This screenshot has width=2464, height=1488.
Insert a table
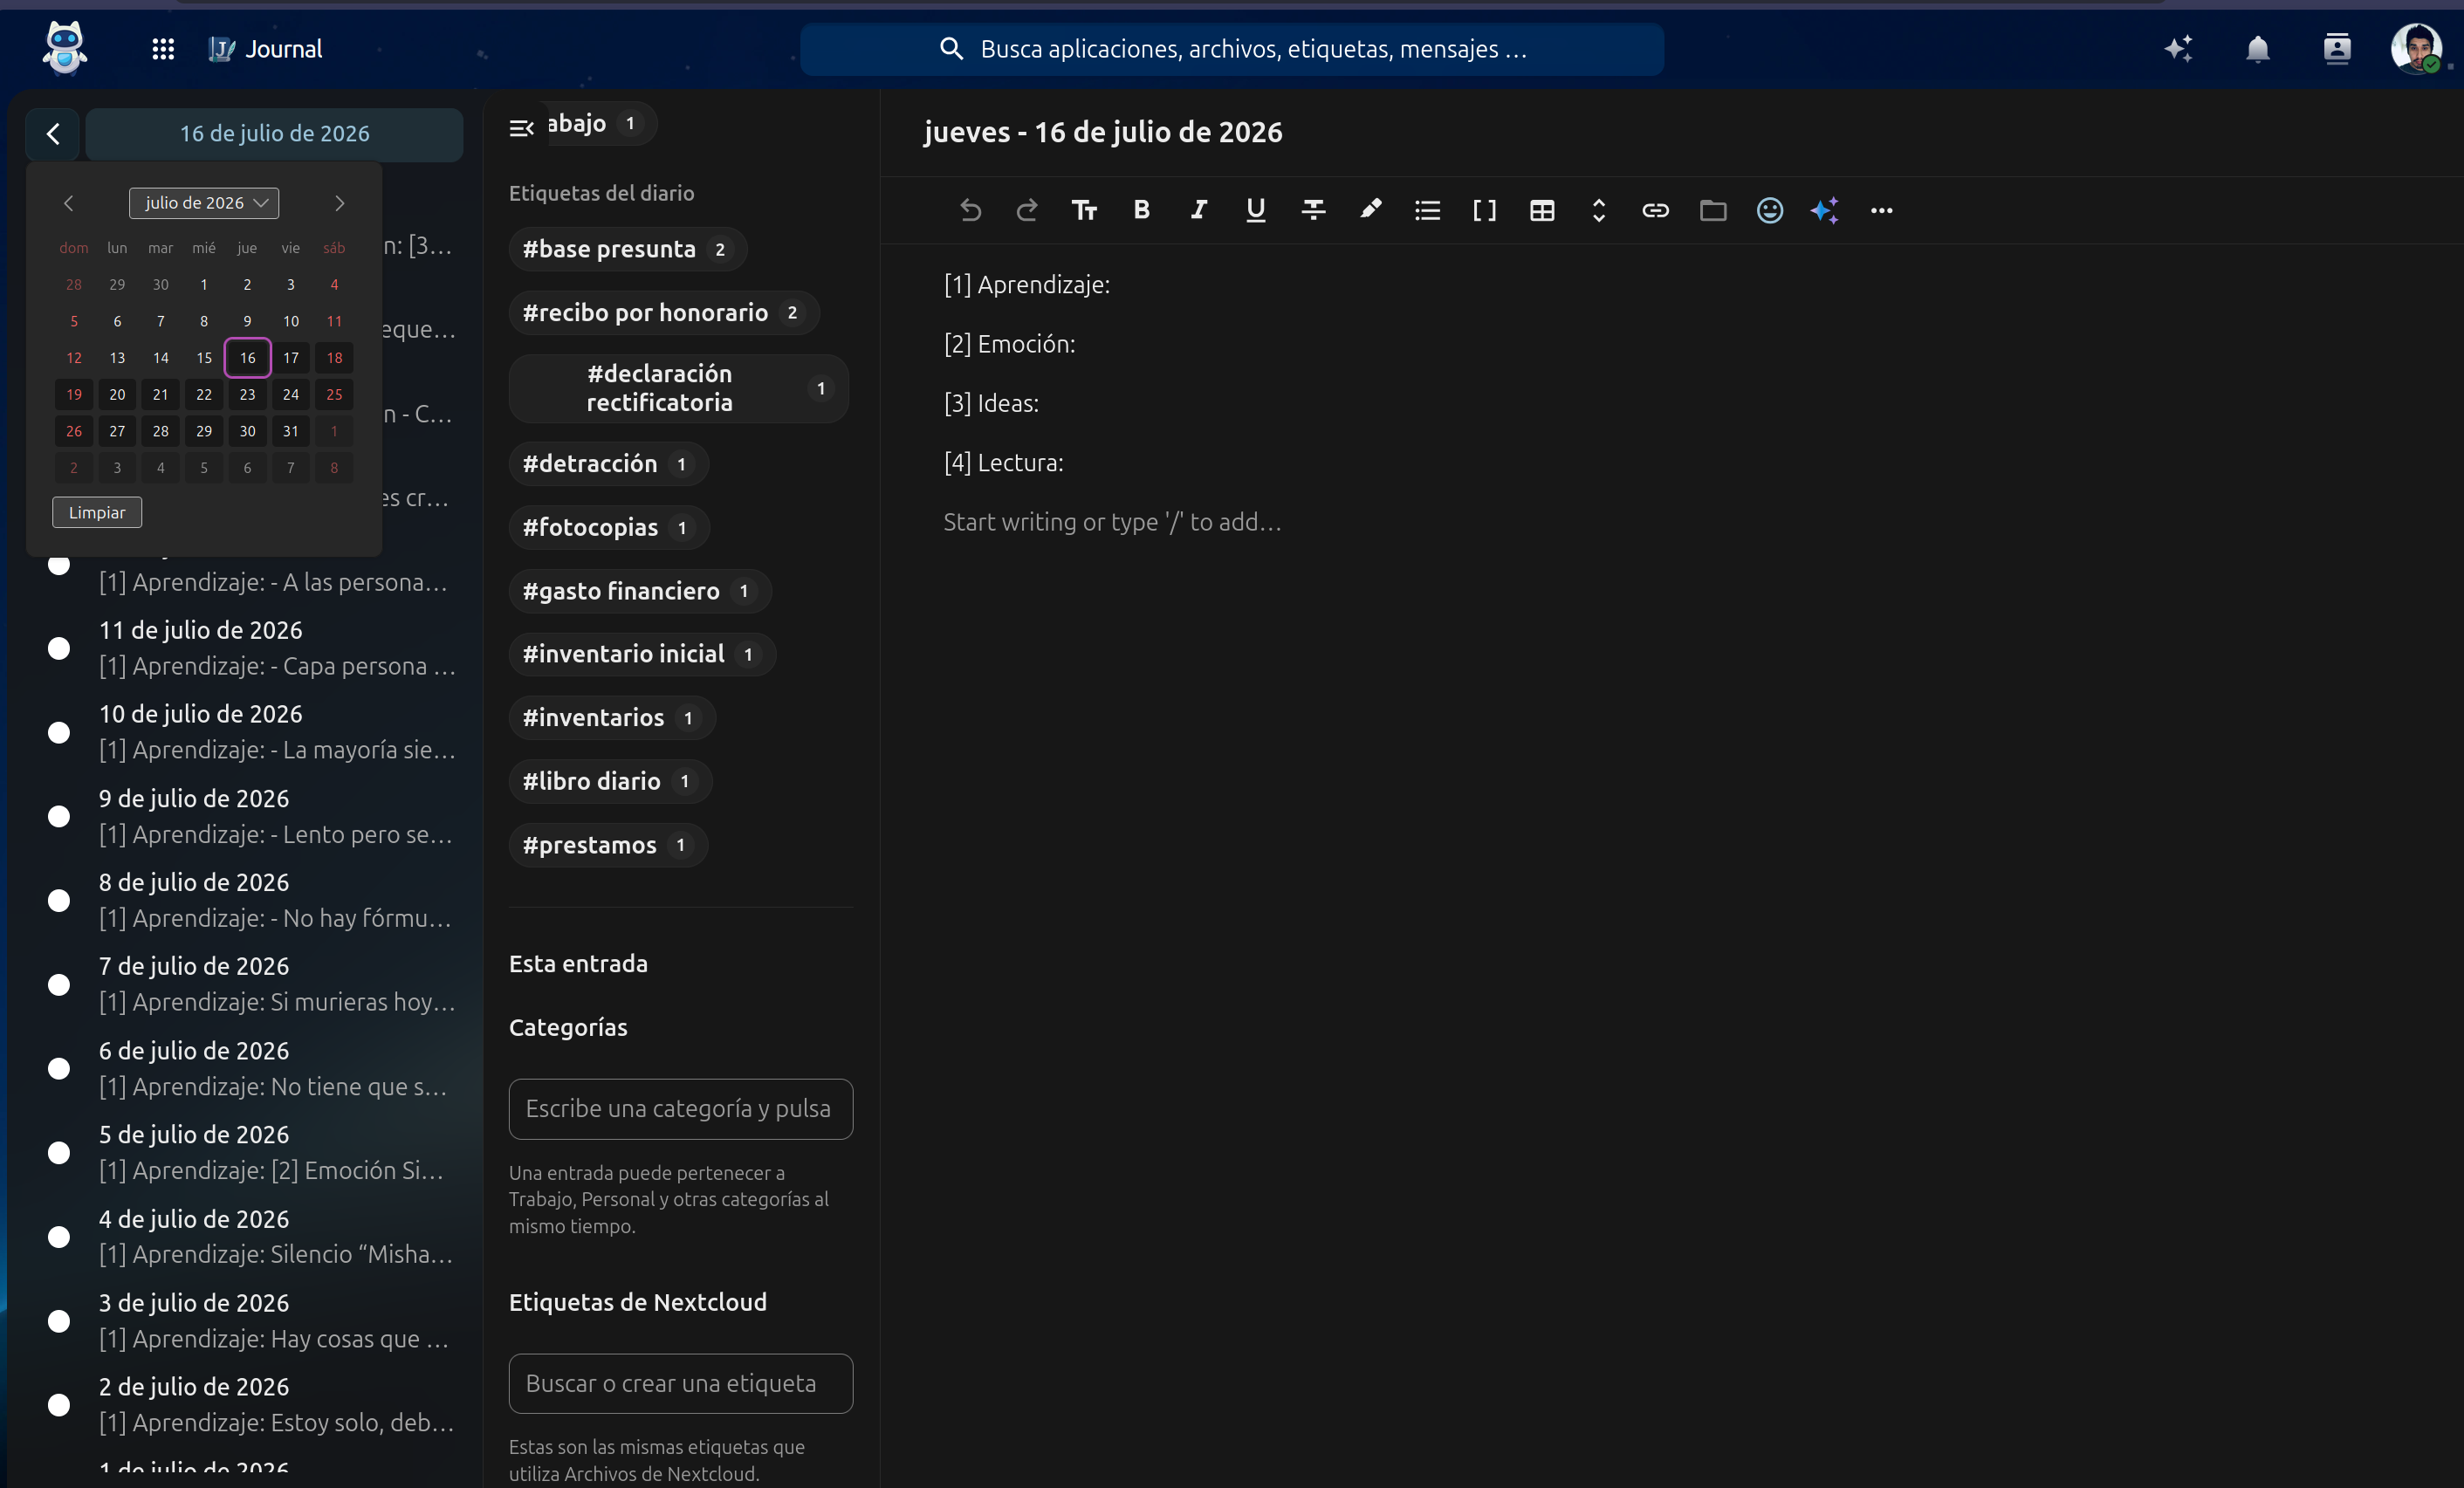1541,210
